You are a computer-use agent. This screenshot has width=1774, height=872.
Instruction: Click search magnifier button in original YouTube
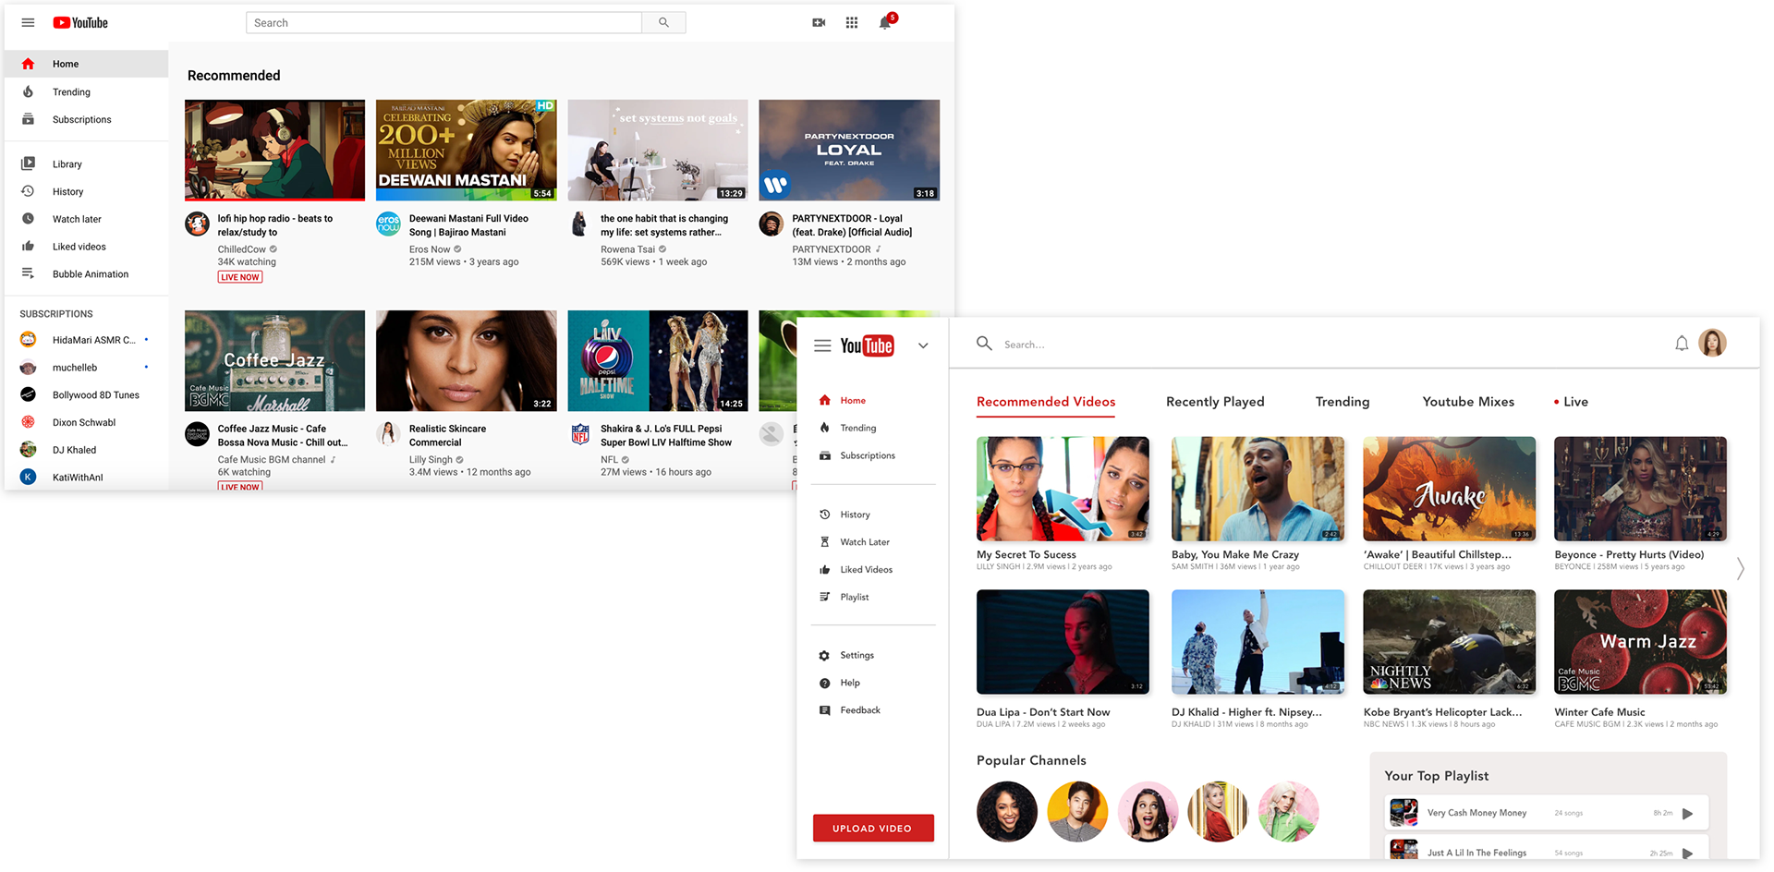tap(663, 22)
